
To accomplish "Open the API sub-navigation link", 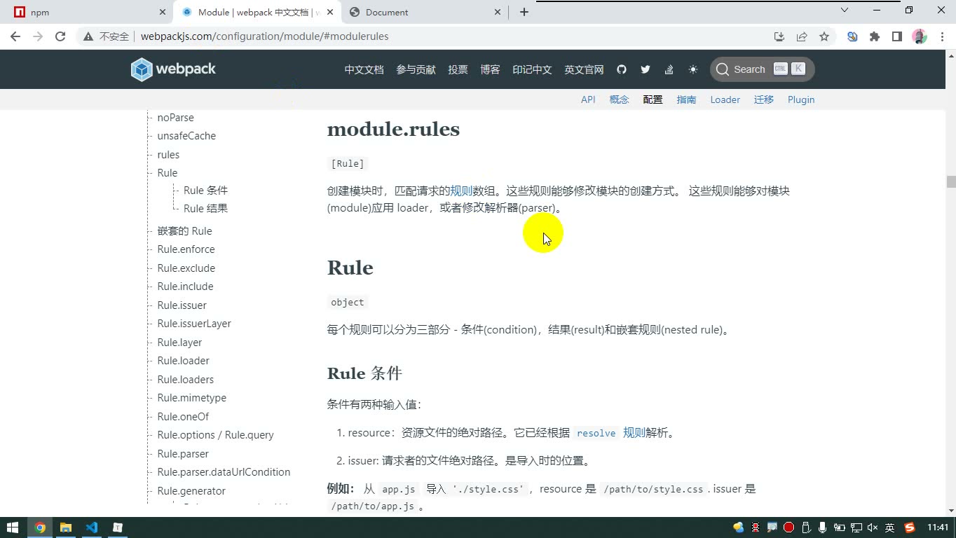I will 588,99.
